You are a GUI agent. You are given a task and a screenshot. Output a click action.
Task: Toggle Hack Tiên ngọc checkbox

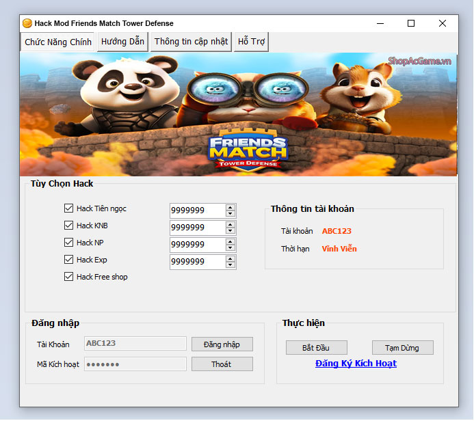pos(68,208)
